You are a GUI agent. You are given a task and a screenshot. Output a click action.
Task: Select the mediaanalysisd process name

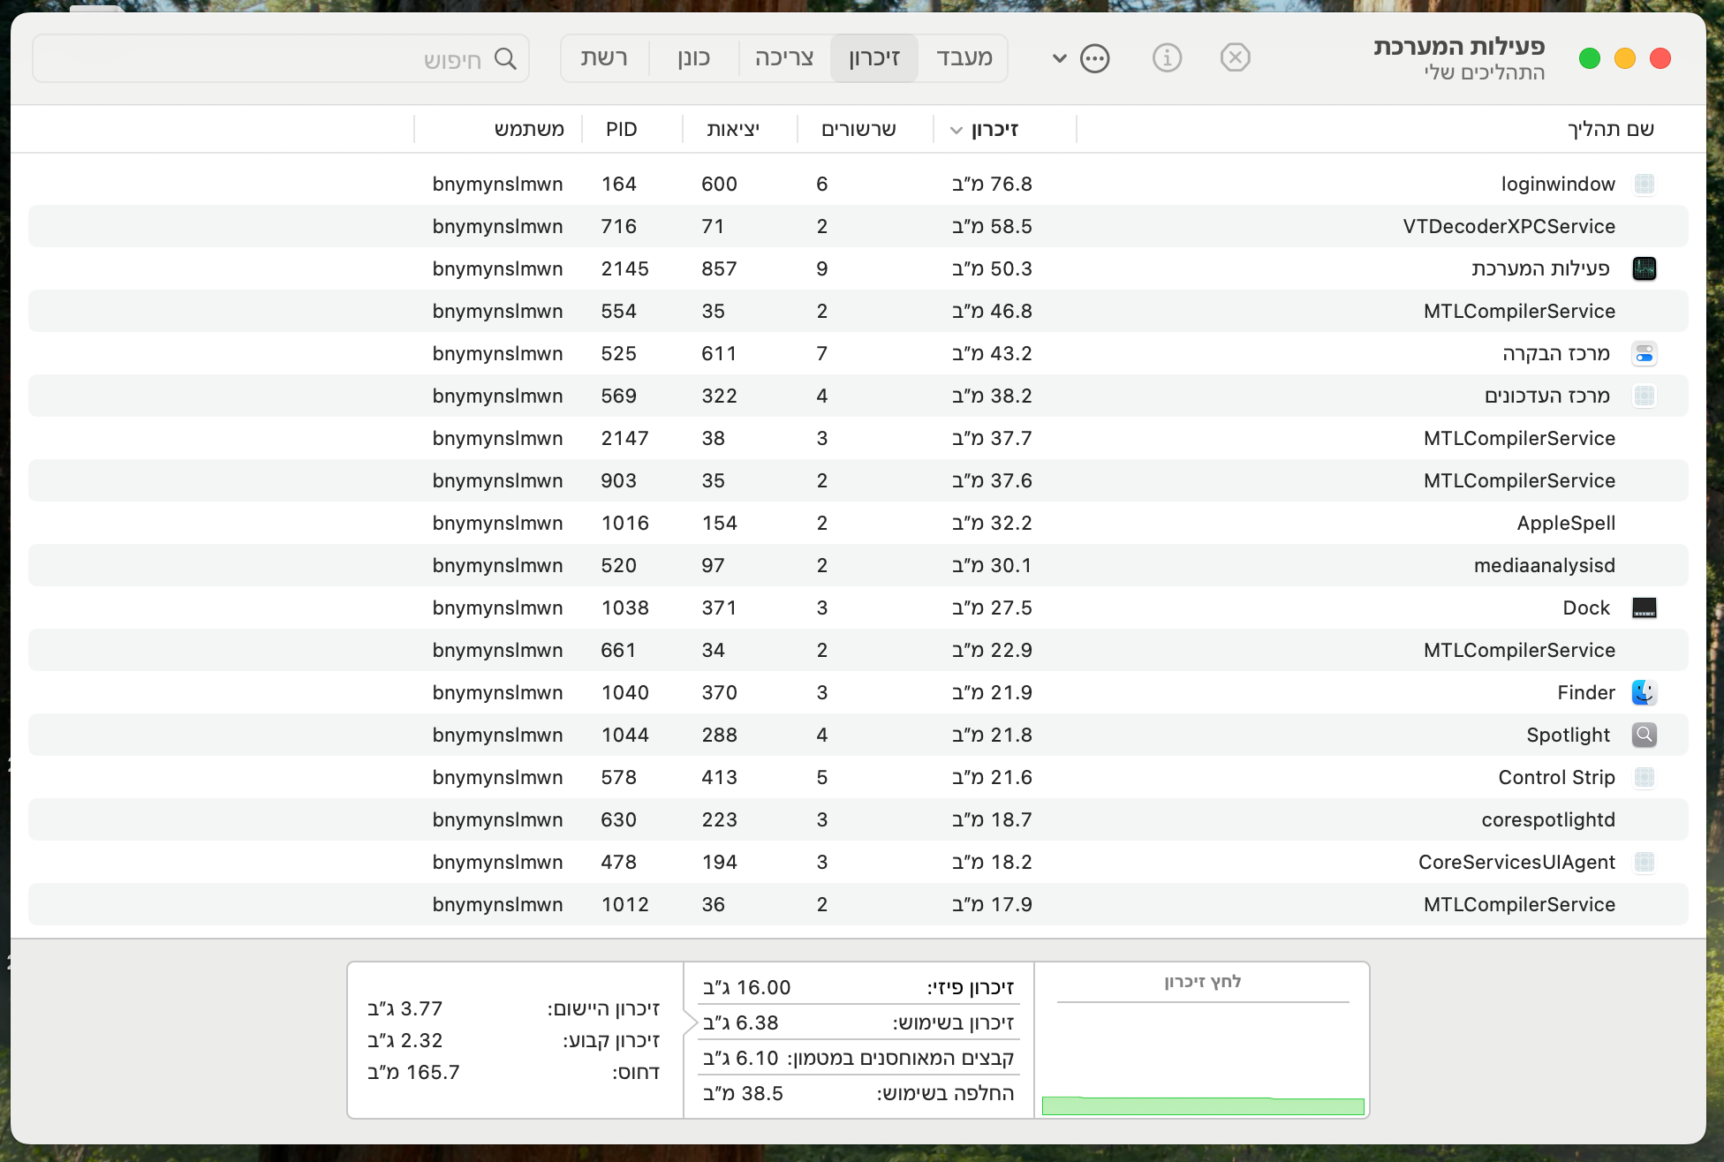(1545, 565)
